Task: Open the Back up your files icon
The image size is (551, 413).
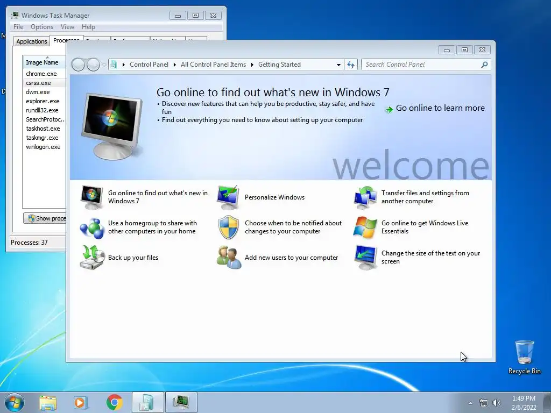Action: click(x=92, y=258)
